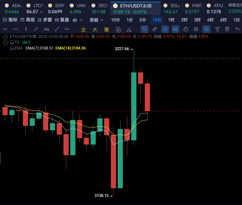The height and width of the screenshot is (205, 242).
Task: Select the 15分 timeframe
Action: [x=157, y=20]
